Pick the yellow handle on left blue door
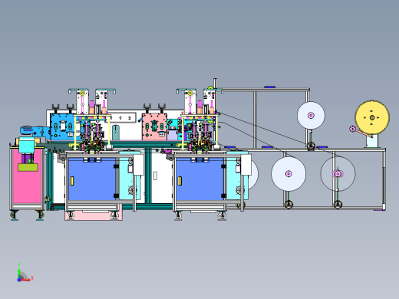 tap(72, 181)
